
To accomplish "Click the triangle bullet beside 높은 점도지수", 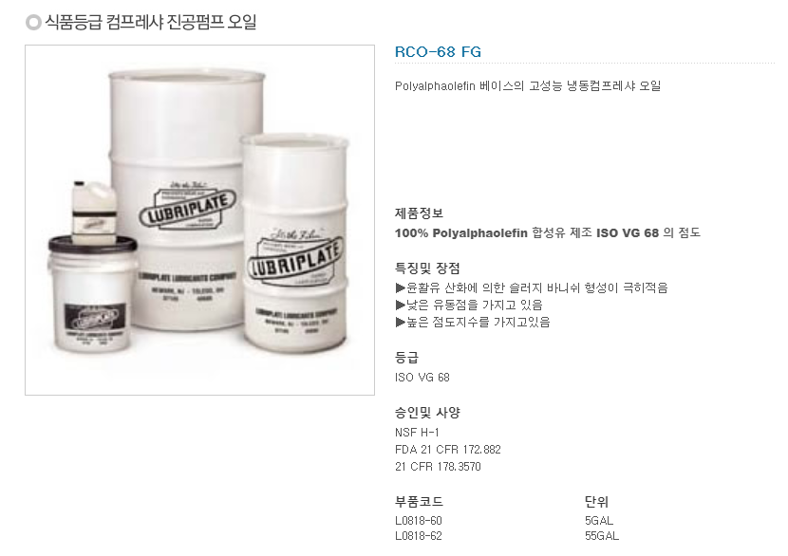I will [400, 322].
